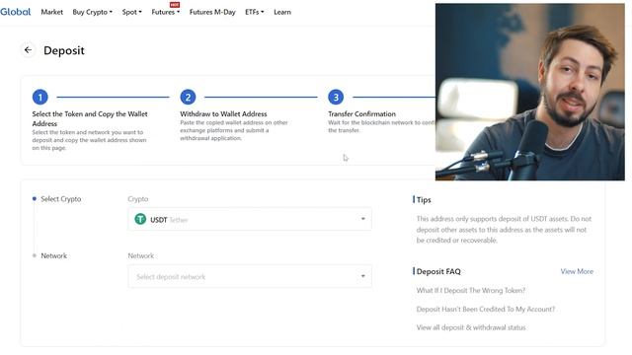
Task: Click View More in Deposit FAQ
Action: [x=577, y=271]
